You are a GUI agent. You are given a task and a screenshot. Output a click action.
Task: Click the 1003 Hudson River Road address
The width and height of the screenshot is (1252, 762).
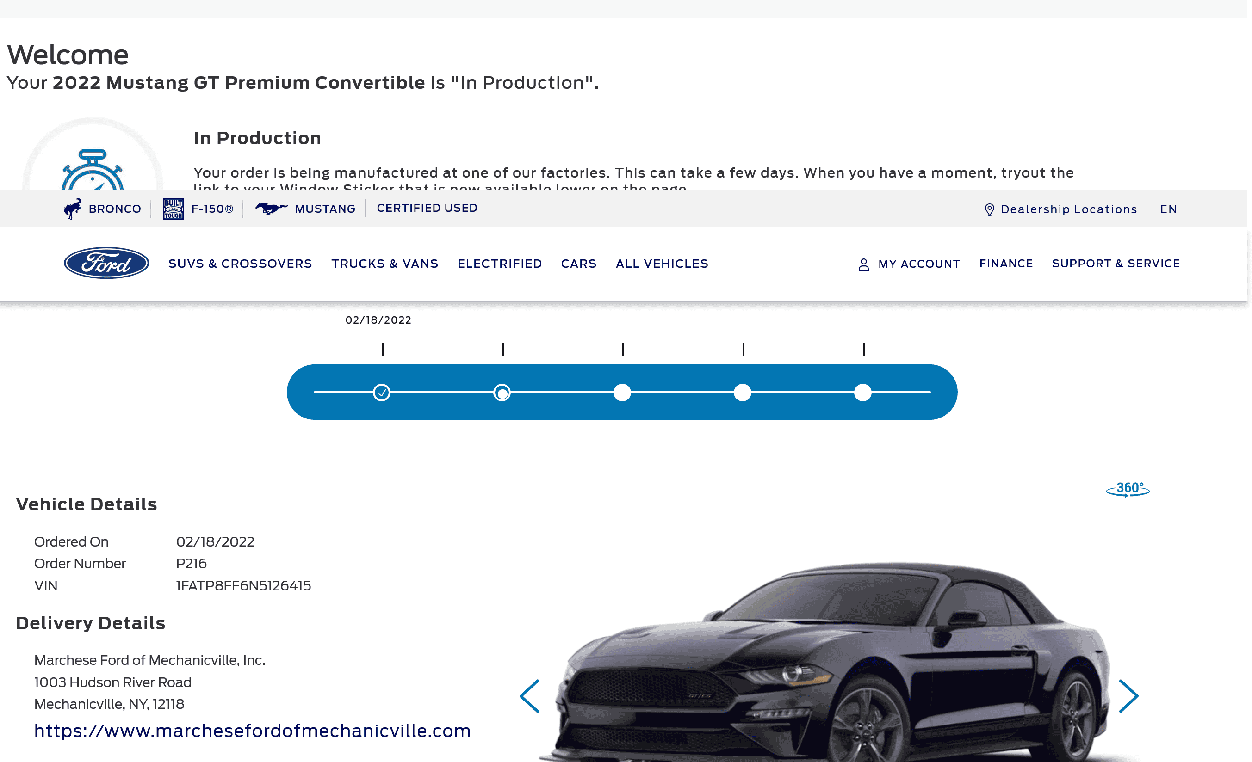pyautogui.click(x=113, y=682)
